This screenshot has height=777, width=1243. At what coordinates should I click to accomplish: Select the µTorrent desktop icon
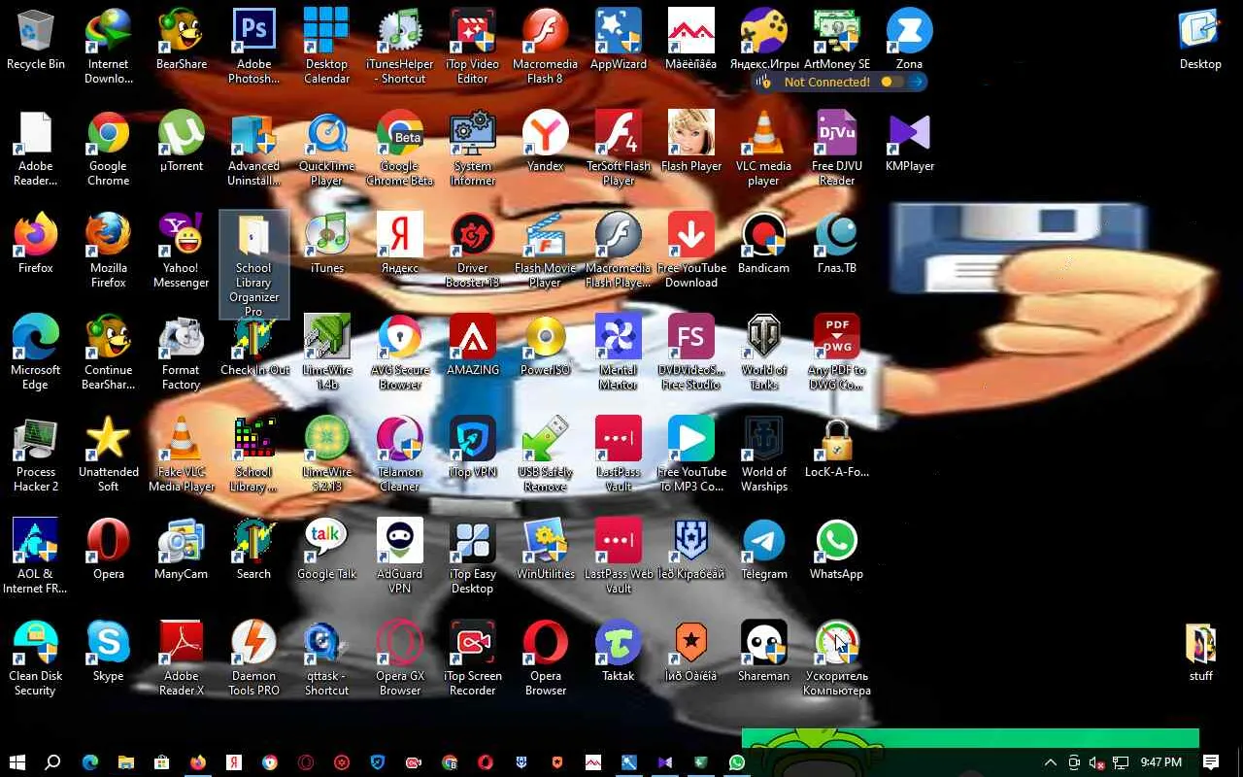point(181,142)
